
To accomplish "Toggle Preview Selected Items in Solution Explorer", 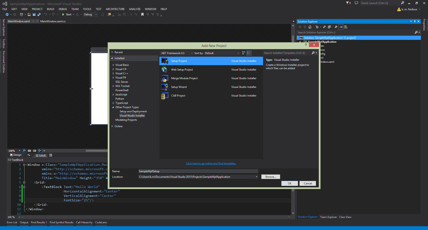I will point(341,27).
